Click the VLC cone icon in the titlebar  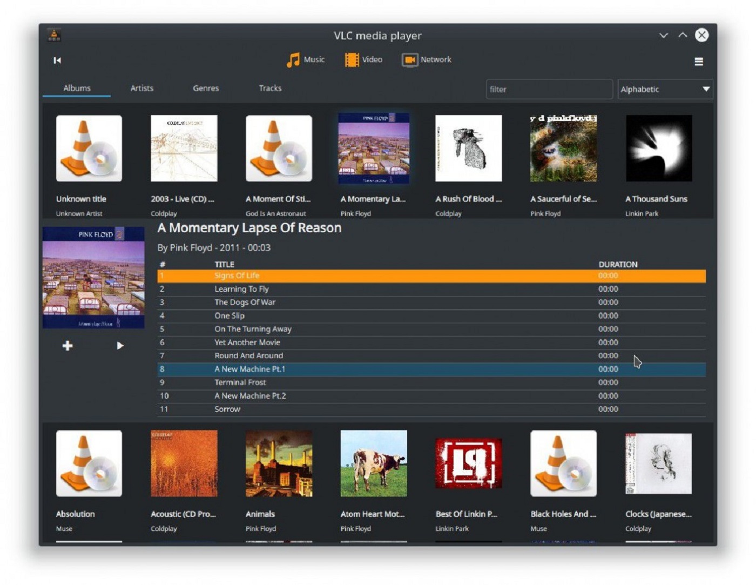tap(54, 35)
